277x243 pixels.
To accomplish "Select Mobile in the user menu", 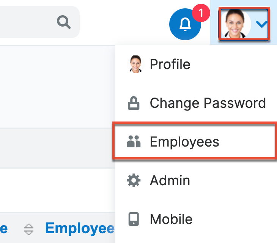I will tap(171, 219).
